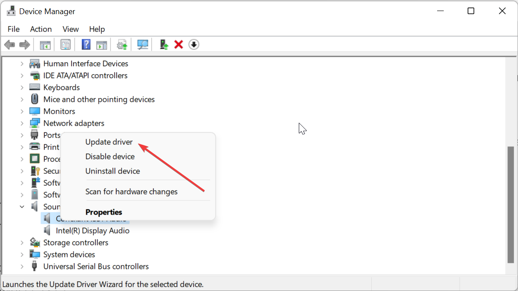Toggle the Show/Hide Console Tree icon
The image size is (518, 291).
[45, 45]
